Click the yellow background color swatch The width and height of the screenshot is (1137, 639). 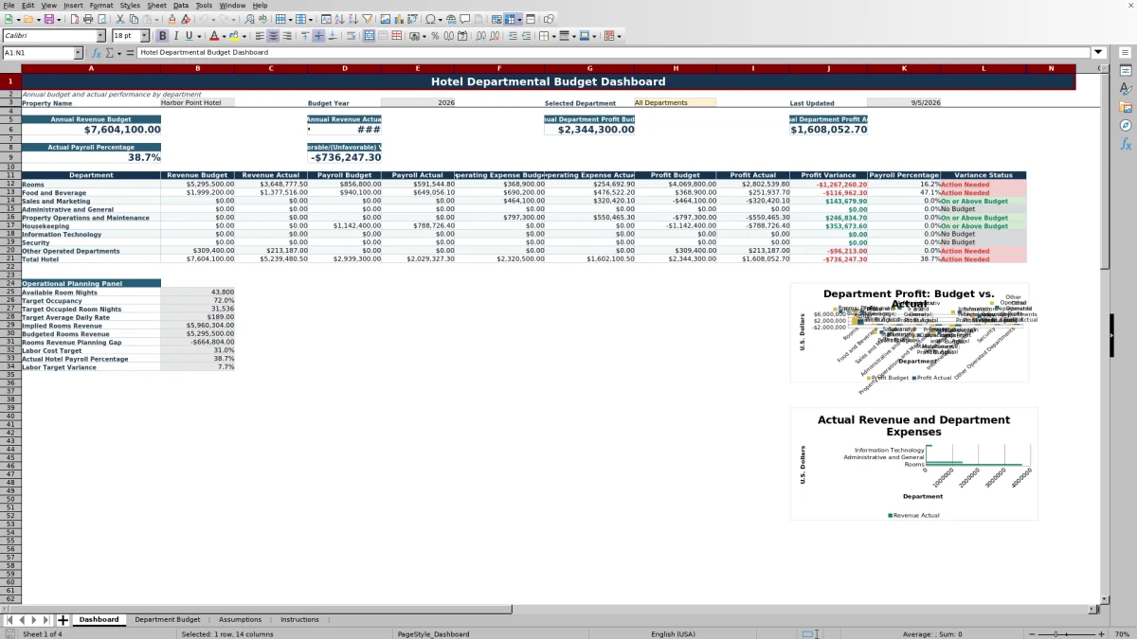(x=234, y=36)
